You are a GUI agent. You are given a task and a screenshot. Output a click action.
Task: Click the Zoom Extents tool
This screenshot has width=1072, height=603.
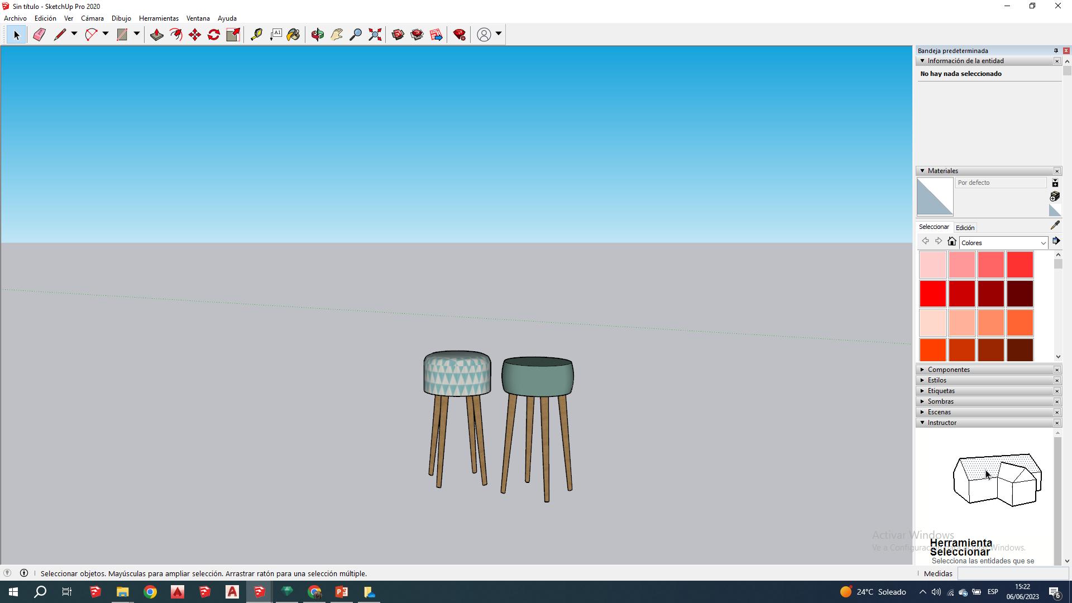[375, 35]
